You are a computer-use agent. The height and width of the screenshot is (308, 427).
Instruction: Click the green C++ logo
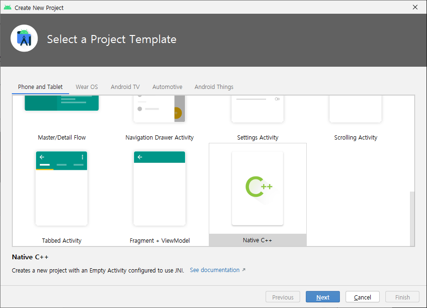pos(258,187)
